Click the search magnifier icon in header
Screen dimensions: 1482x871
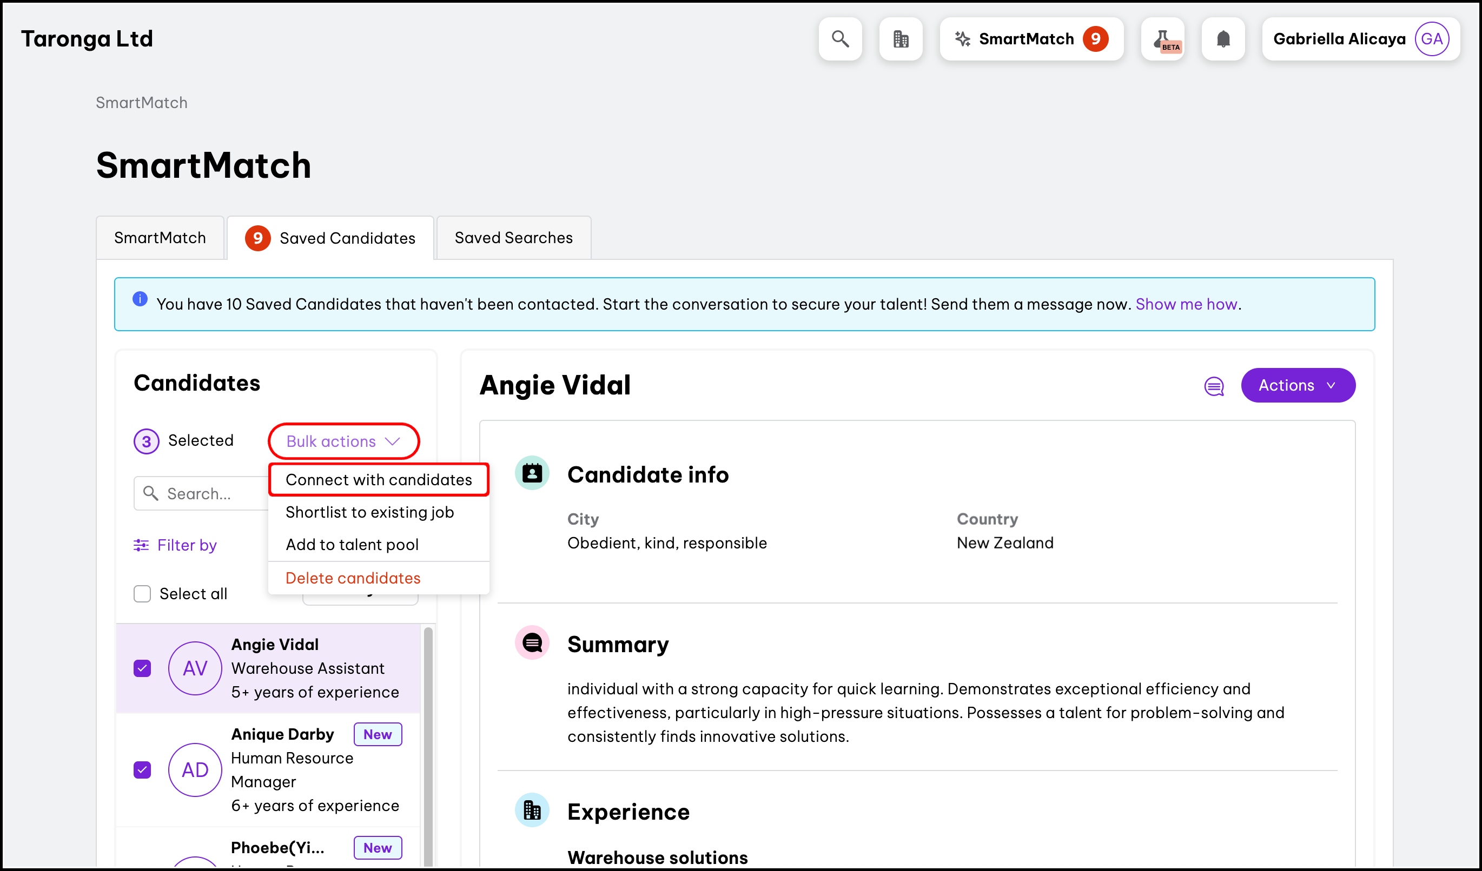click(x=840, y=39)
